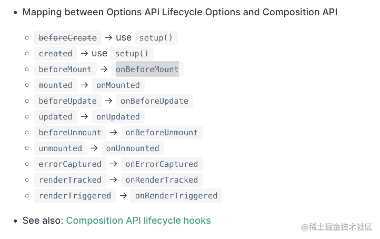The height and width of the screenshot is (239, 380).
Task: Click the renderTriggered code label
Action: pos(75,196)
